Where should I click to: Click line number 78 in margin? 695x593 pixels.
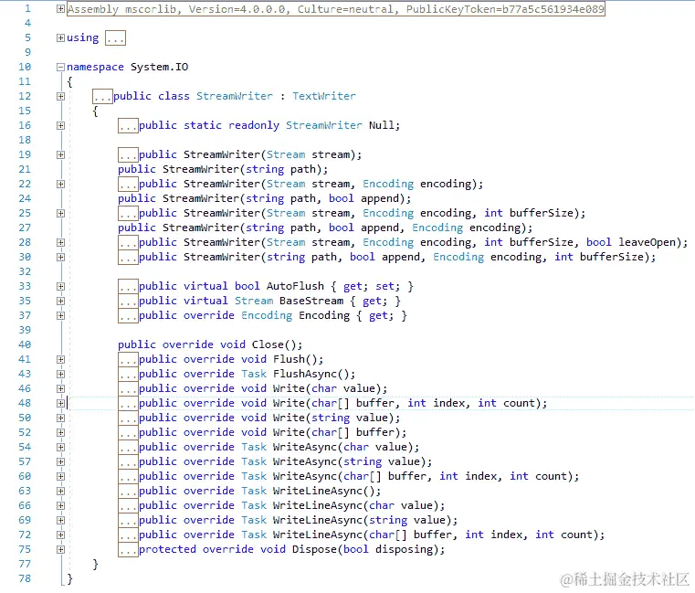click(x=25, y=578)
